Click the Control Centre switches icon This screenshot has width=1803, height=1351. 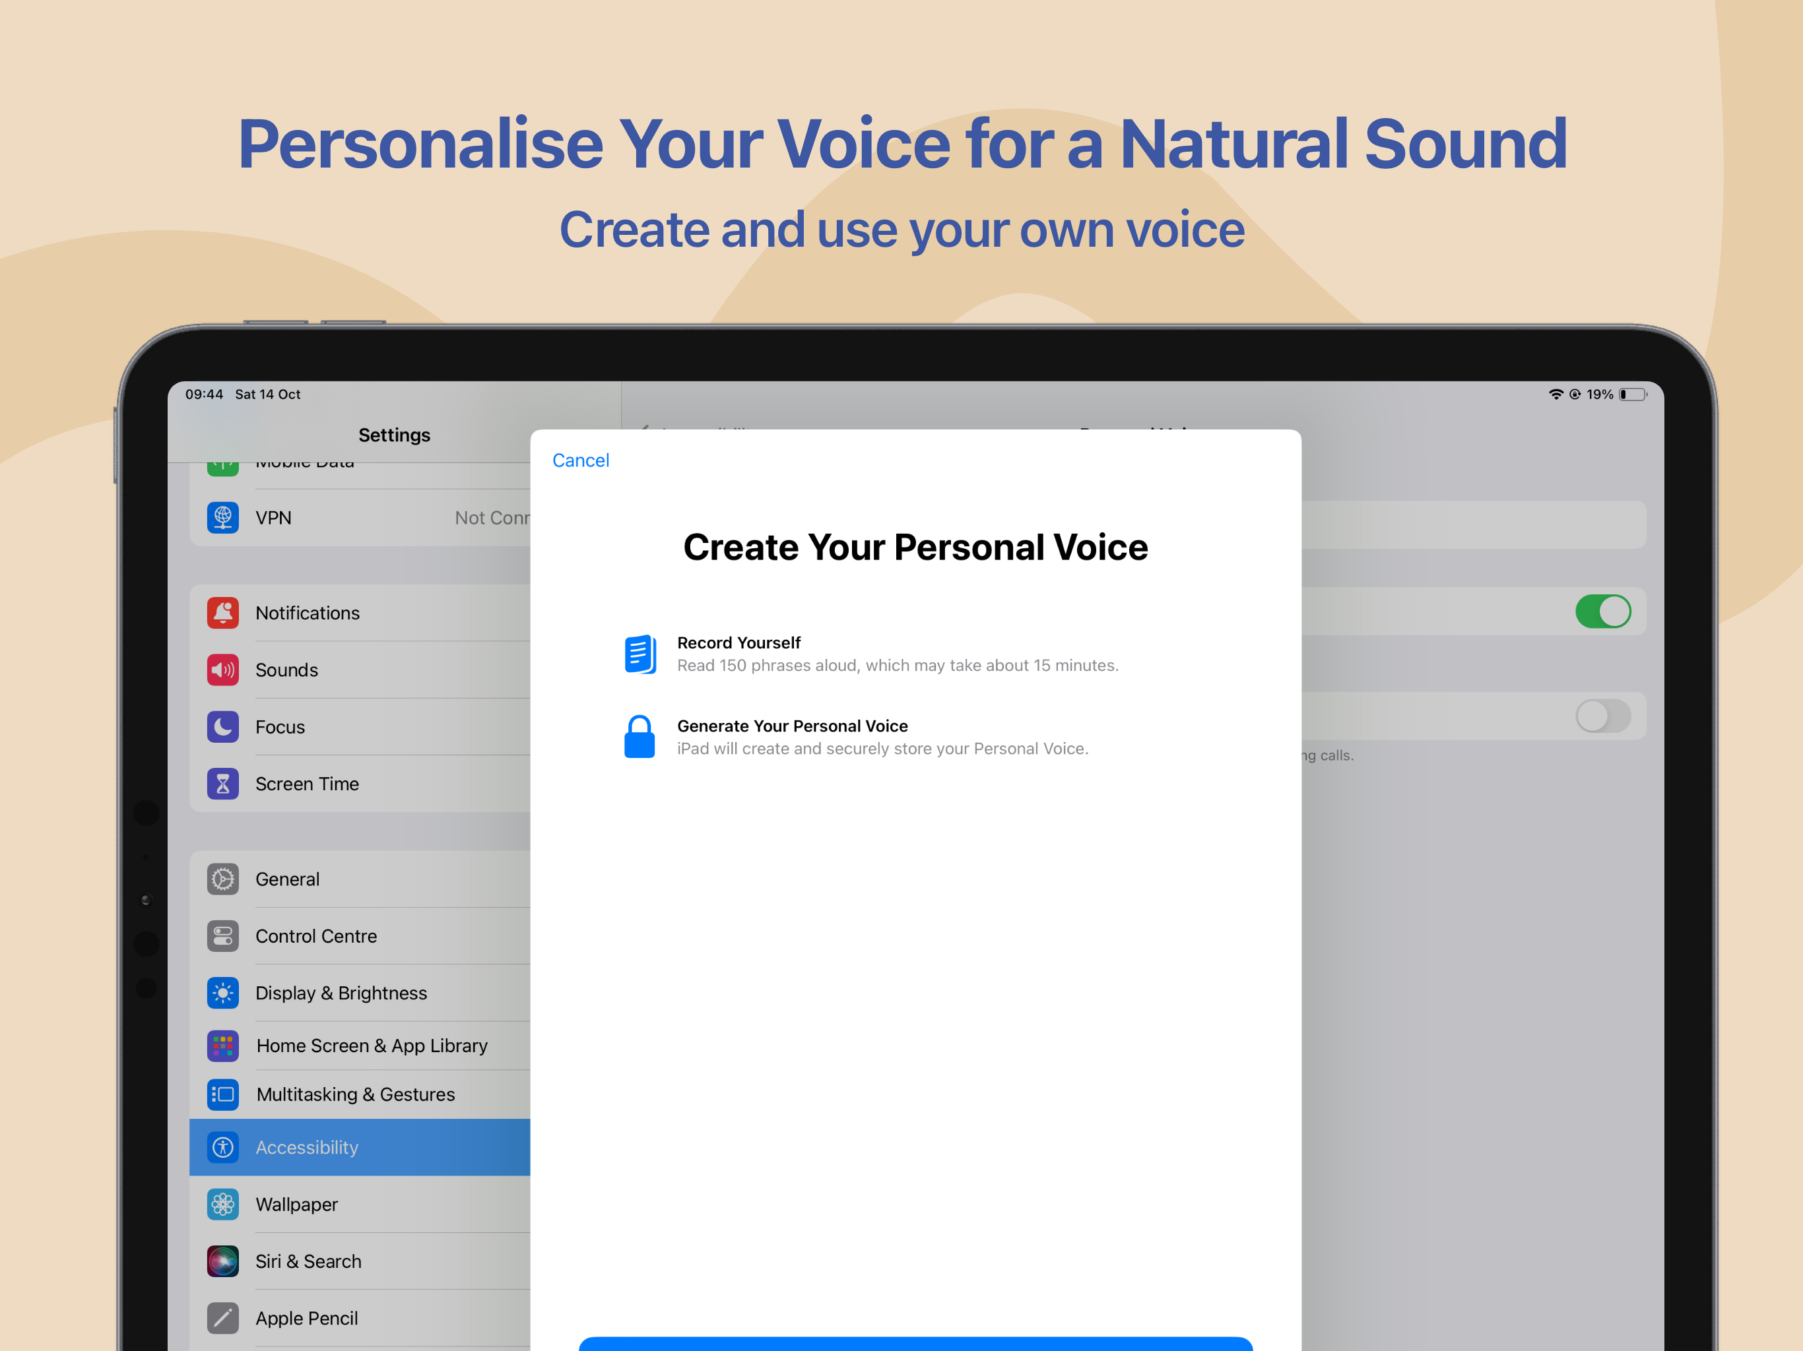pos(222,936)
